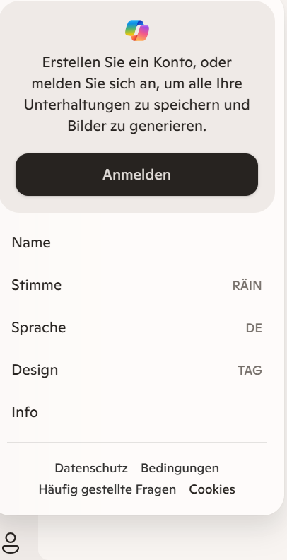Screen dimensions: 287x560
Task: Click the 'Unterhaltungen zu speichern und' text line
Action: (137, 105)
